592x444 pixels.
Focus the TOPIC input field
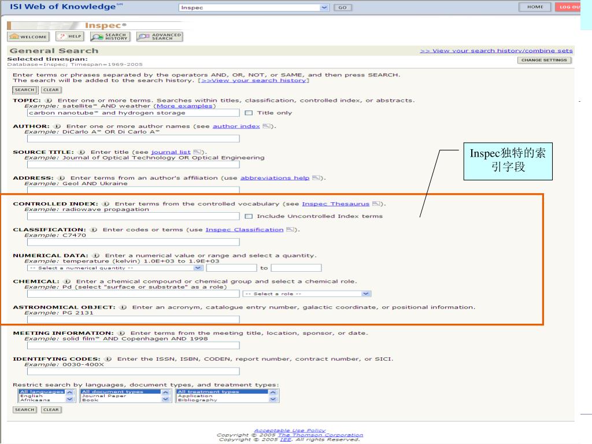click(x=134, y=113)
